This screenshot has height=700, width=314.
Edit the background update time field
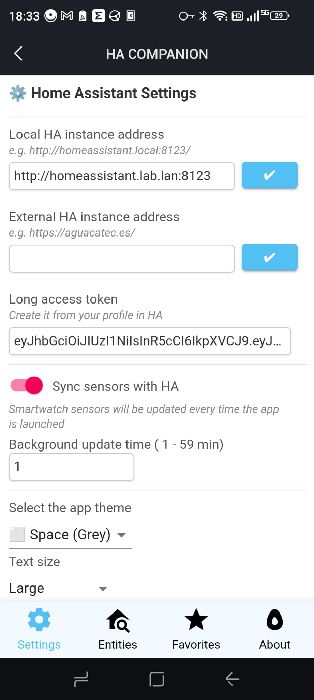[71, 467]
